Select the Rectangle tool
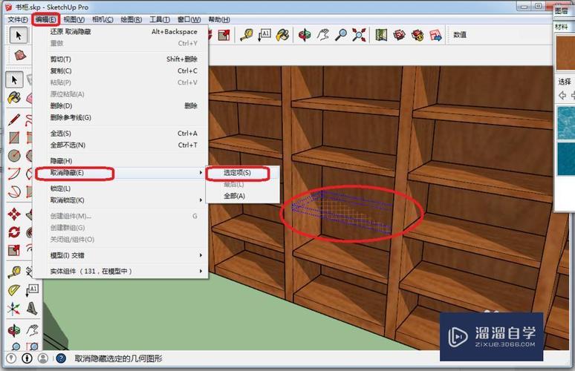The height and width of the screenshot is (371, 575). pyautogui.click(x=14, y=138)
